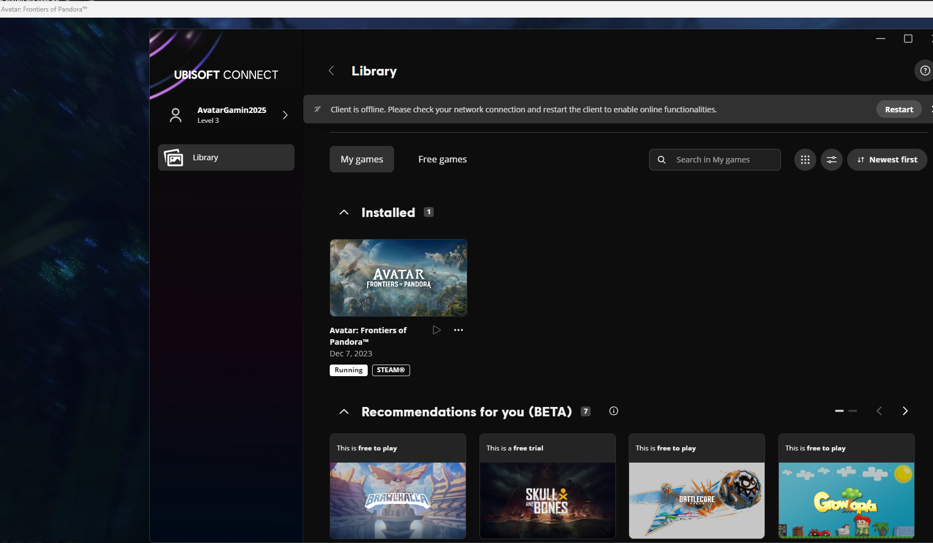The height and width of the screenshot is (543, 933).
Task: Click Brawlhalla's This is free to play label
Action: pyautogui.click(x=367, y=448)
